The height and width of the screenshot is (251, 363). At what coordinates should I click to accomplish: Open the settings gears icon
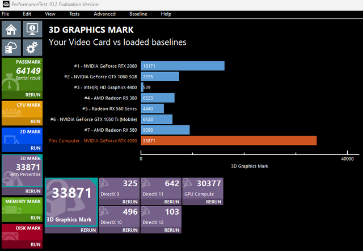(x=32, y=48)
